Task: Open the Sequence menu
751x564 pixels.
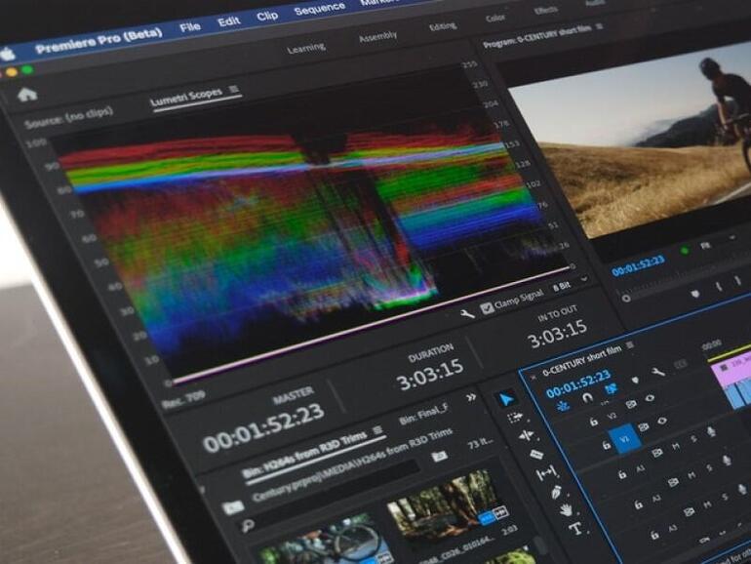Action: click(320, 9)
